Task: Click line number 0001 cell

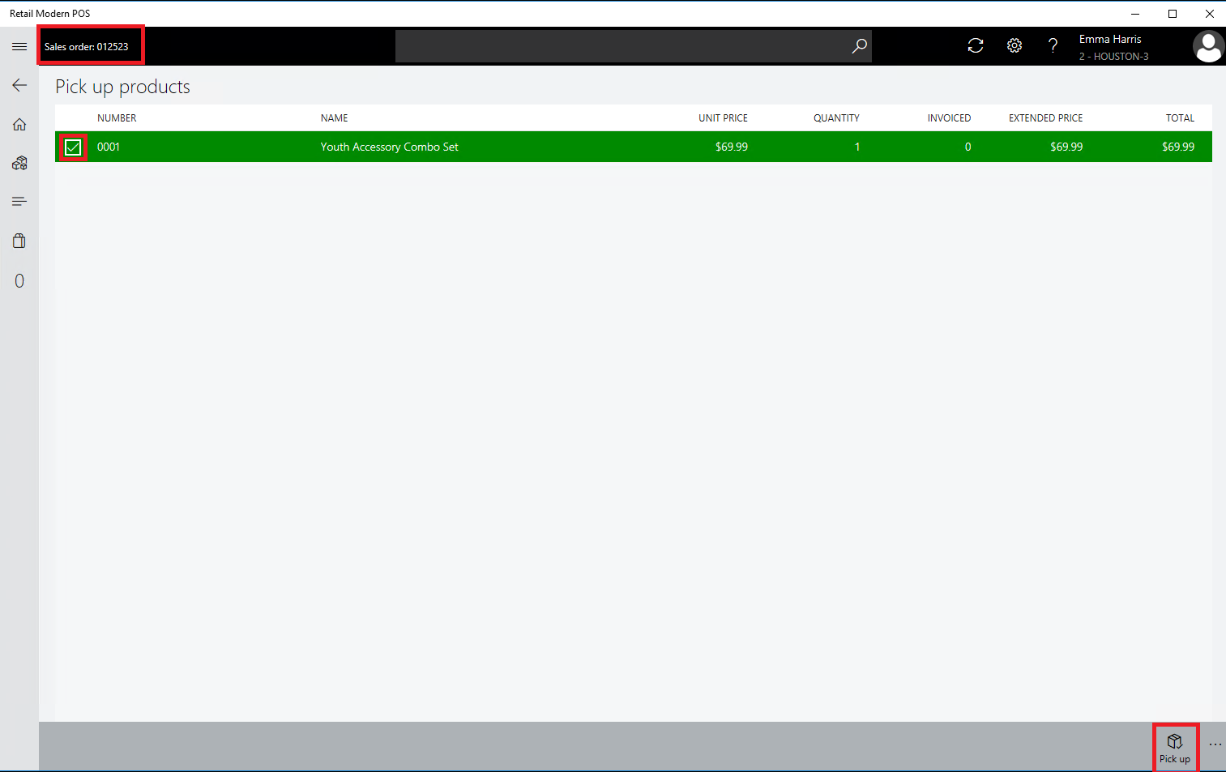Action: pos(109,147)
